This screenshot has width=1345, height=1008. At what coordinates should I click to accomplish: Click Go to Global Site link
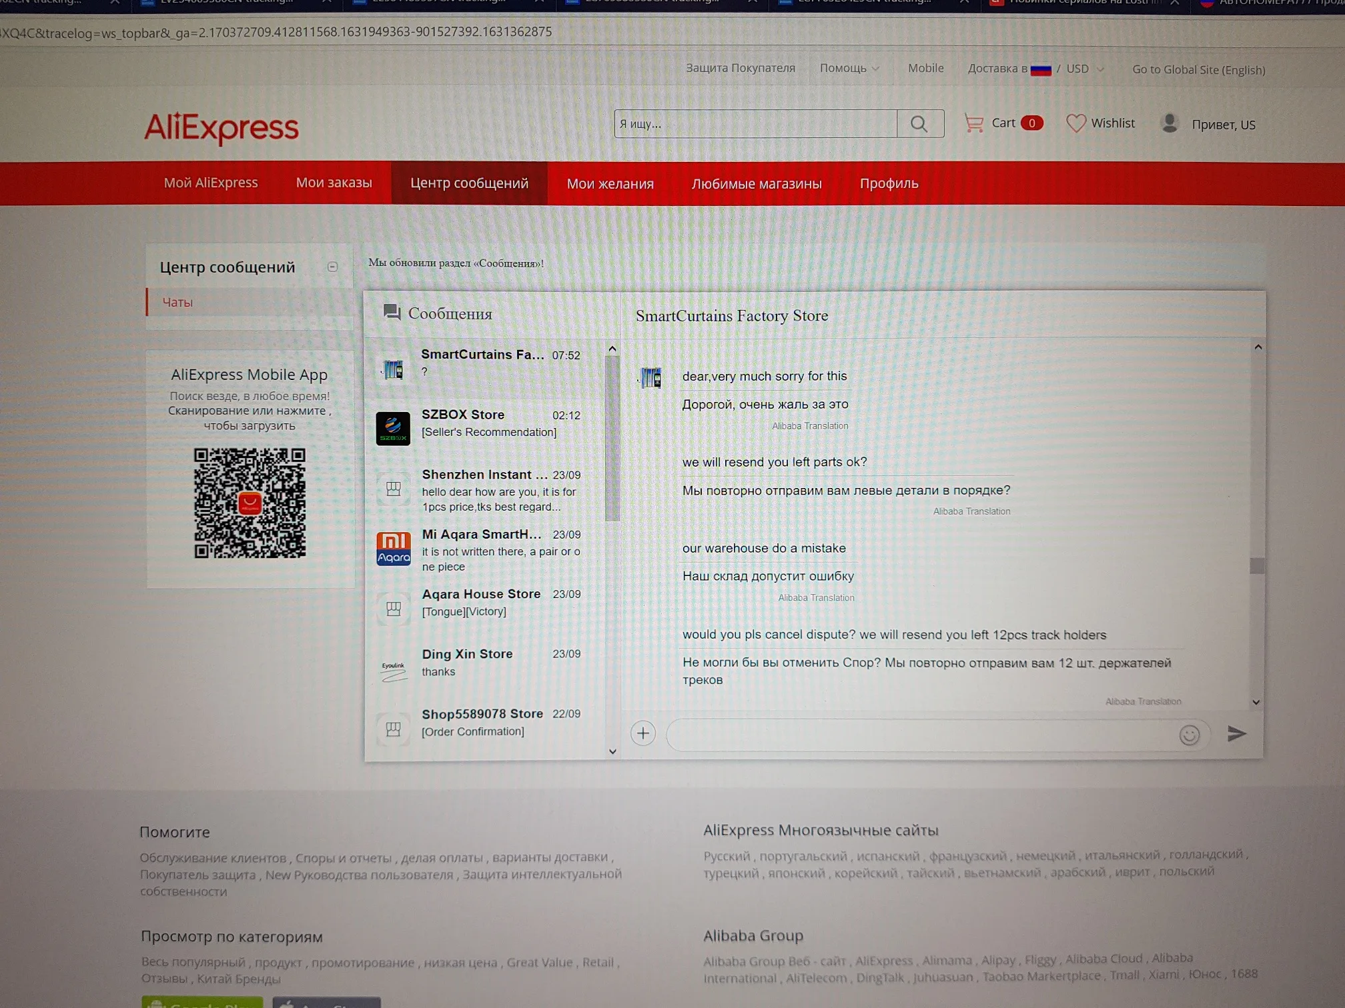pyautogui.click(x=1198, y=70)
